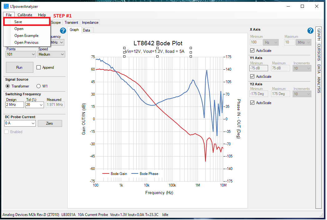Click the Design switching frequency field
Image resolution: width=327 pixels, height=220 pixels.
tap(15, 105)
